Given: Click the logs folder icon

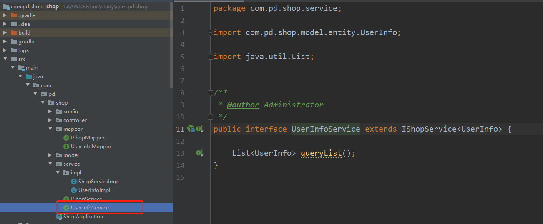Looking at the screenshot, I should [x=14, y=50].
